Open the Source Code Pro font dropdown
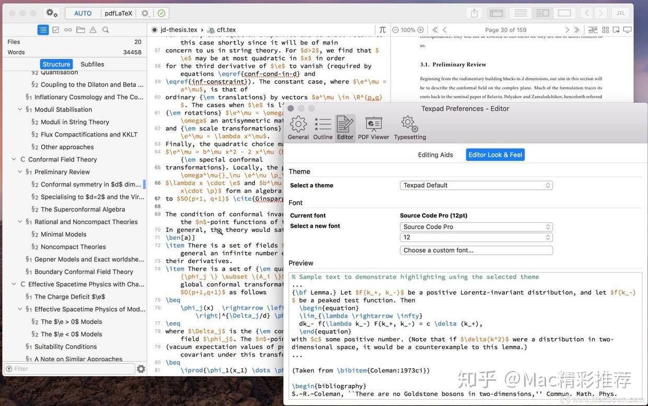The image size is (648, 406). [x=476, y=226]
